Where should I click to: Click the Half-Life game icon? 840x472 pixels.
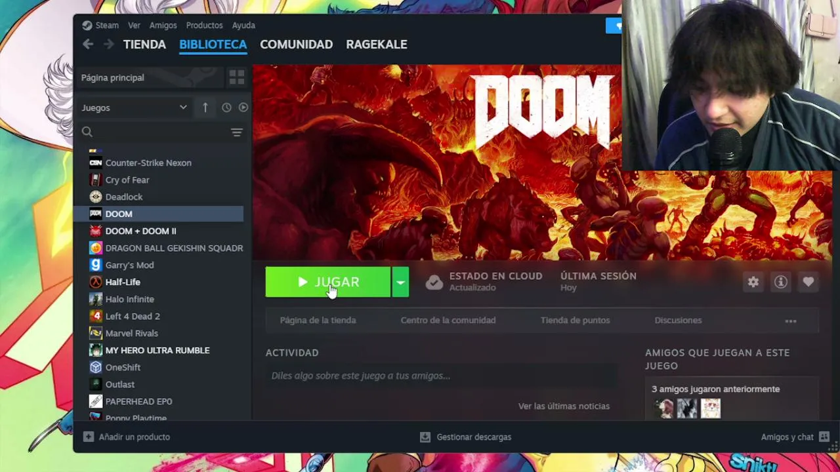[x=96, y=282]
